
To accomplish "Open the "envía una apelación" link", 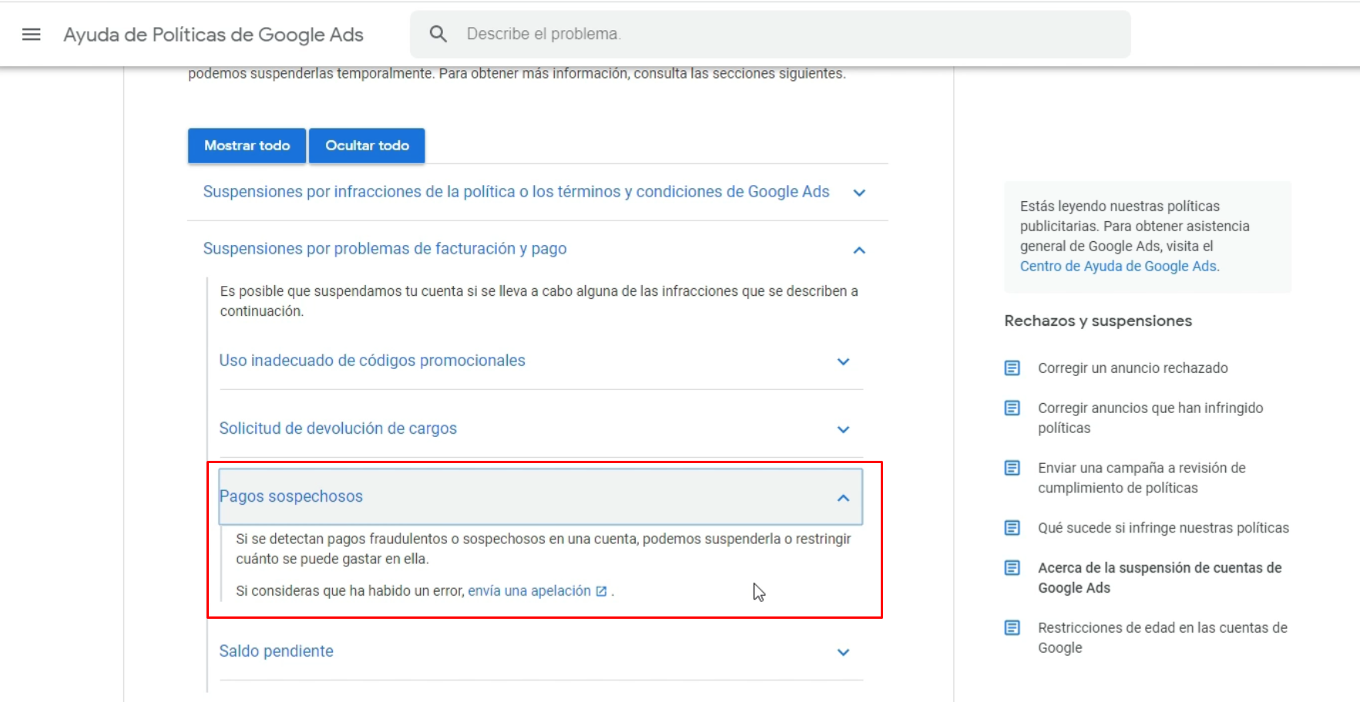I will coord(529,591).
